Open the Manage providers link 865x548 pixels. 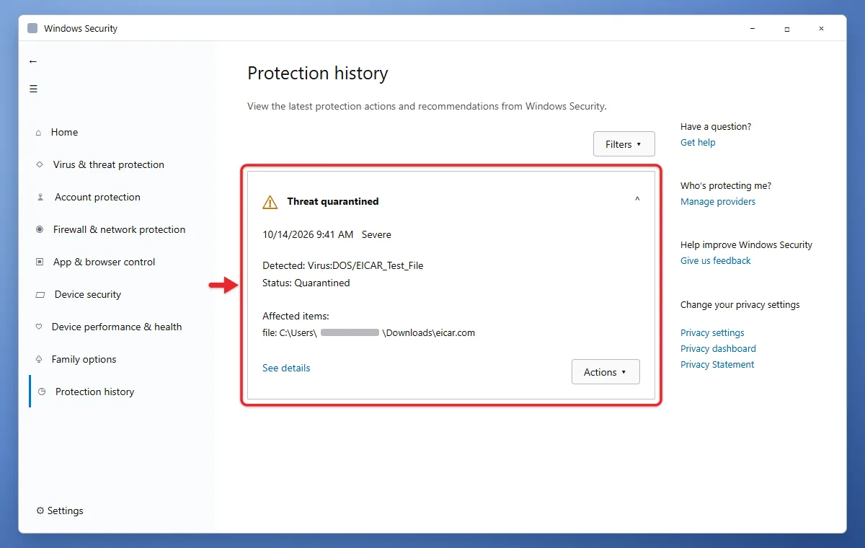(x=718, y=201)
